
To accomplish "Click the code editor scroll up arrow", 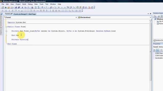I will [x=151, y=22].
